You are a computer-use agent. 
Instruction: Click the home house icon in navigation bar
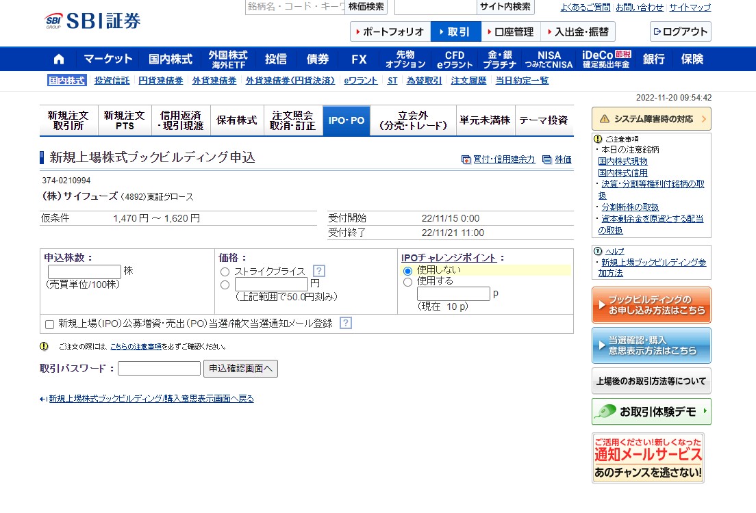(59, 58)
